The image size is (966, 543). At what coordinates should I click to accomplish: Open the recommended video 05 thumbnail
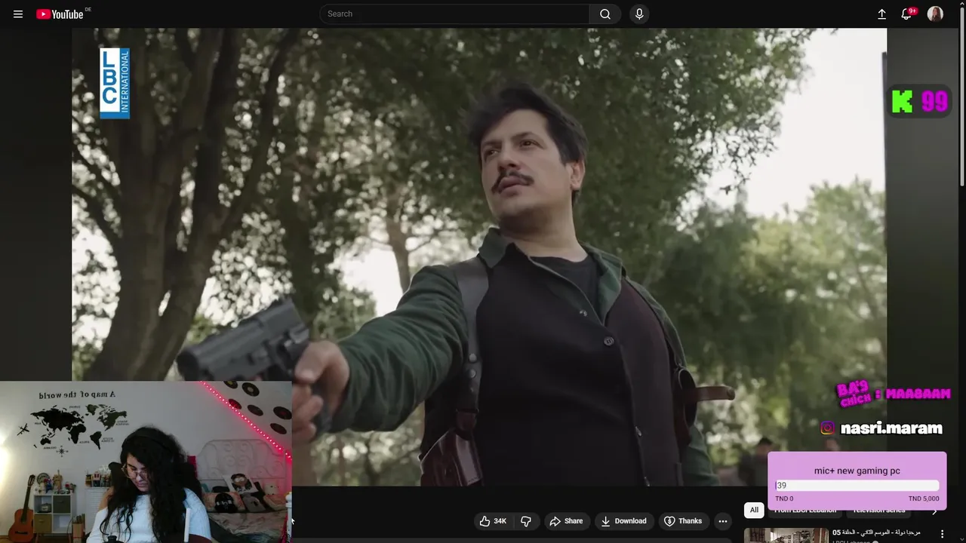click(786, 535)
